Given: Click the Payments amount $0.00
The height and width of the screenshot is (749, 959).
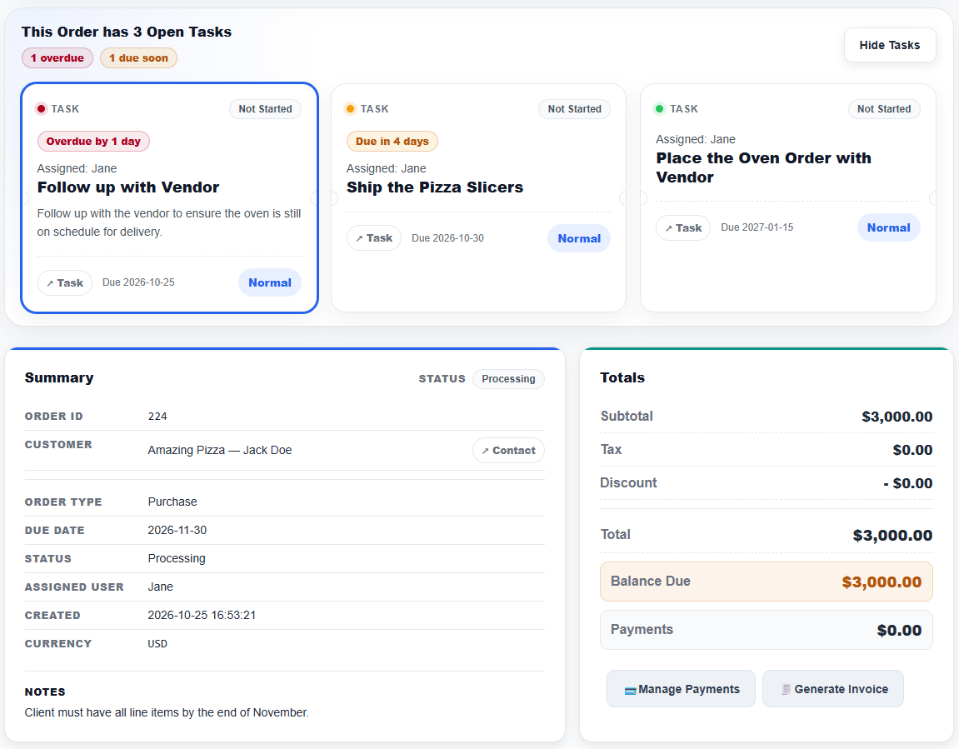Looking at the screenshot, I should 899,631.
